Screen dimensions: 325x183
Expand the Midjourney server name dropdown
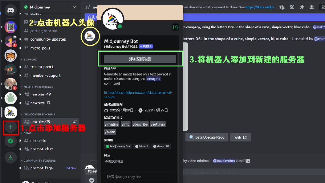(x=74, y=7)
